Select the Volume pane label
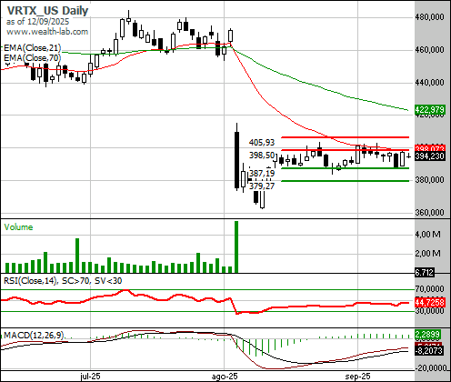Viewport: 451px width, 382px height. point(18,227)
